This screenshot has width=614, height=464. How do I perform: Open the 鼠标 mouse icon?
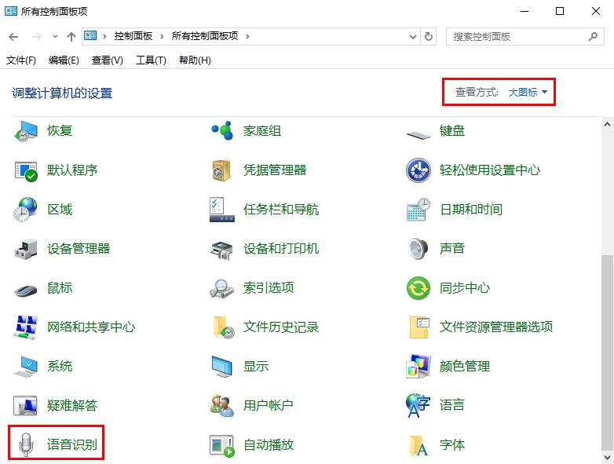click(26, 288)
